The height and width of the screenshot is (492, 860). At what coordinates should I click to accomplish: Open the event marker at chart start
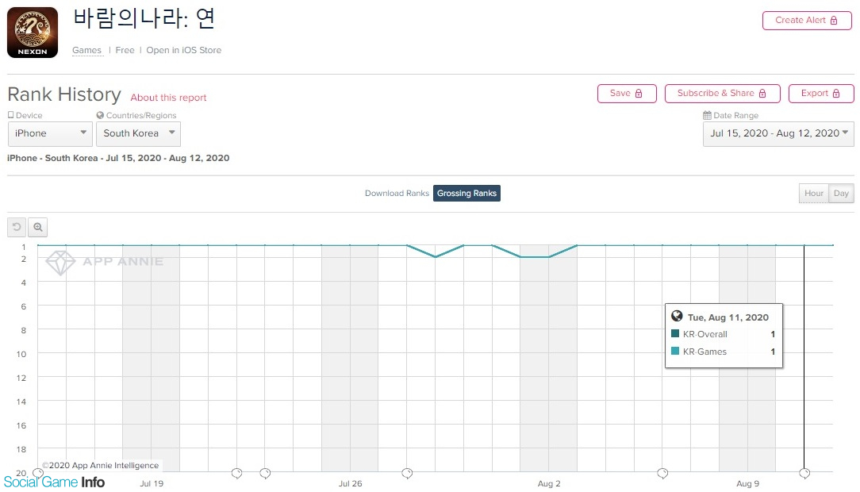(x=38, y=473)
